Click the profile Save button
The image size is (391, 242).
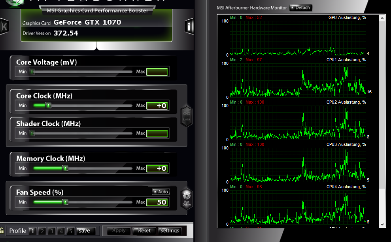(x=85, y=231)
